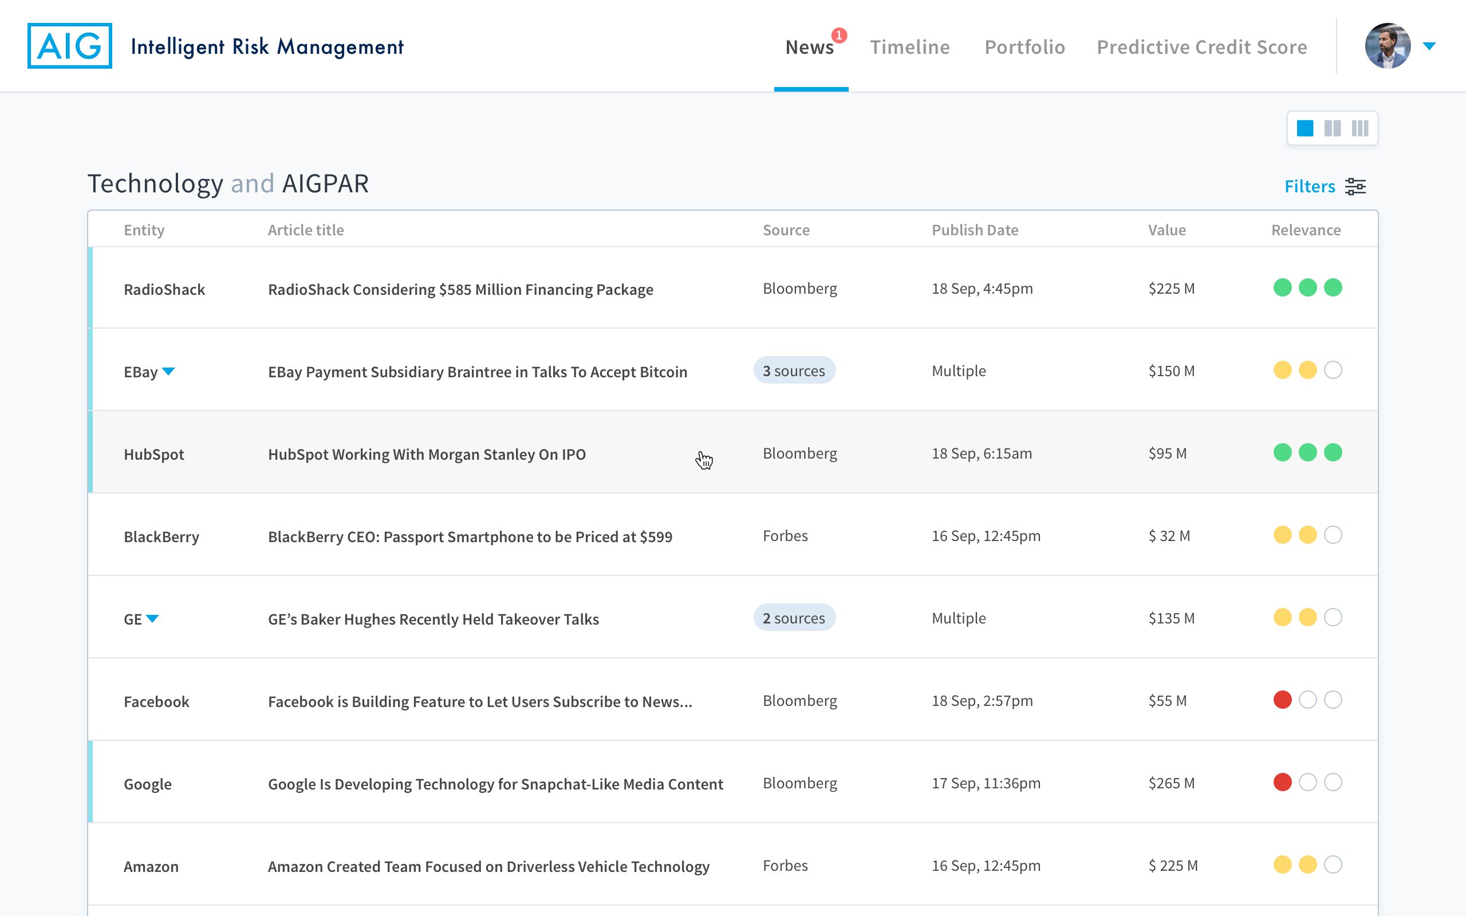Image resolution: width=1466 pixels, height=916 pixels.
Task: Click the $265 M value for Google
Action: 1172,783
